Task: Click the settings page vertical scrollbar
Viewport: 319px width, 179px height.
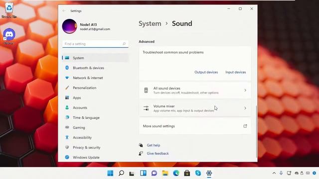Action: coord(256,131)
